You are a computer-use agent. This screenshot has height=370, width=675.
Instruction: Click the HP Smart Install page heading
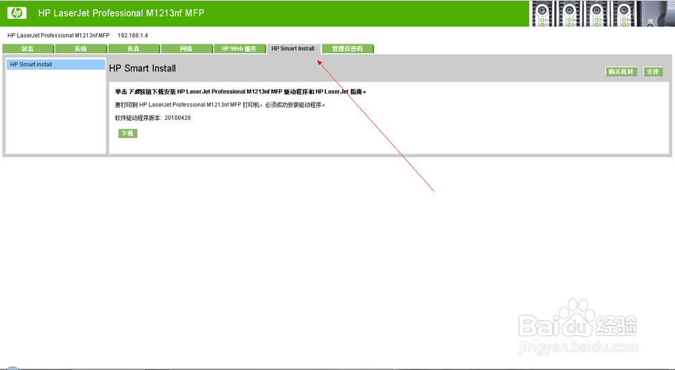click(x=142, y=68)
